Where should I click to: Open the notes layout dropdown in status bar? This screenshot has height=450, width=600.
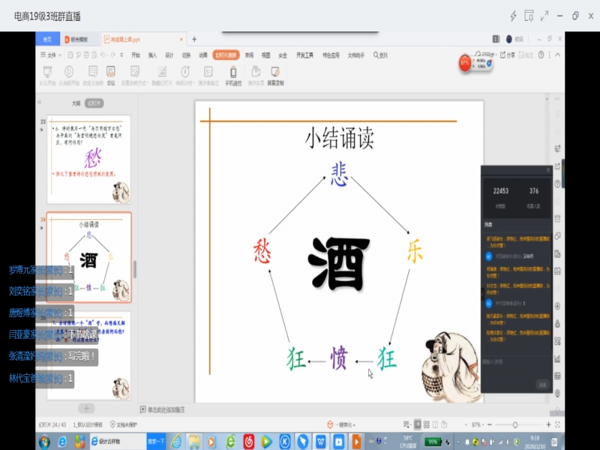[406, 424]
